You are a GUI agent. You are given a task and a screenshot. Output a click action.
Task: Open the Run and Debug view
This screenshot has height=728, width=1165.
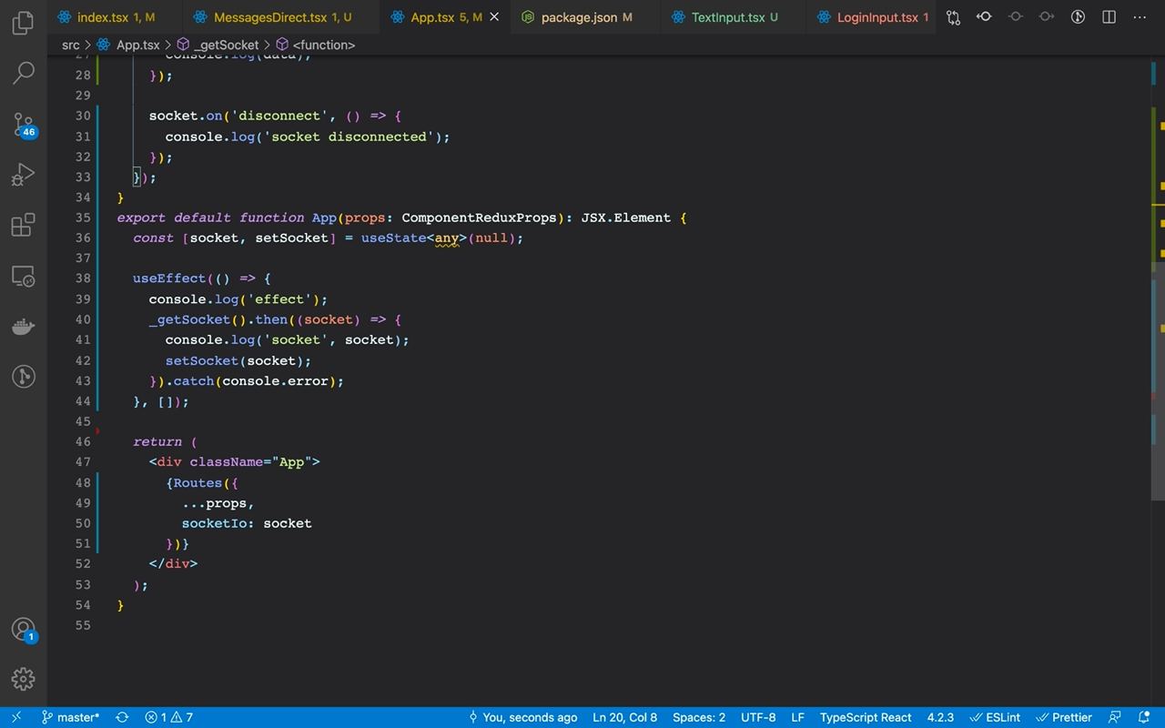[24, 174]
